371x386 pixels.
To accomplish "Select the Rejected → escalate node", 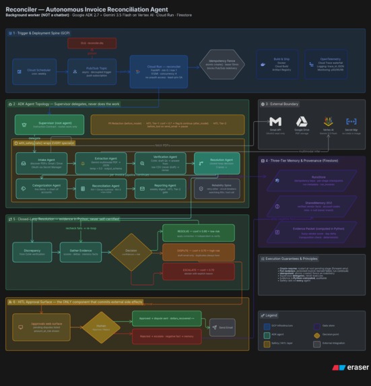I will tap(167, 336).
